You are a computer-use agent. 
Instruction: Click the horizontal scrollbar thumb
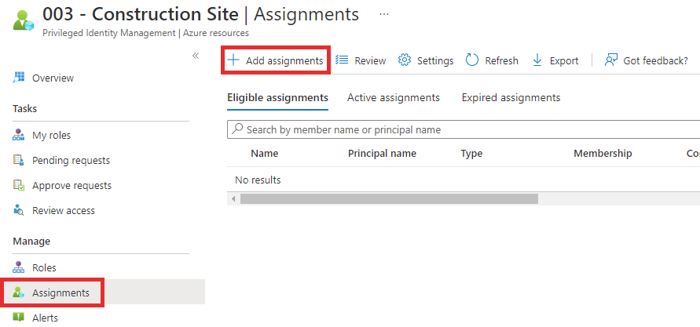pyautogui.click(x=389, y=198)
